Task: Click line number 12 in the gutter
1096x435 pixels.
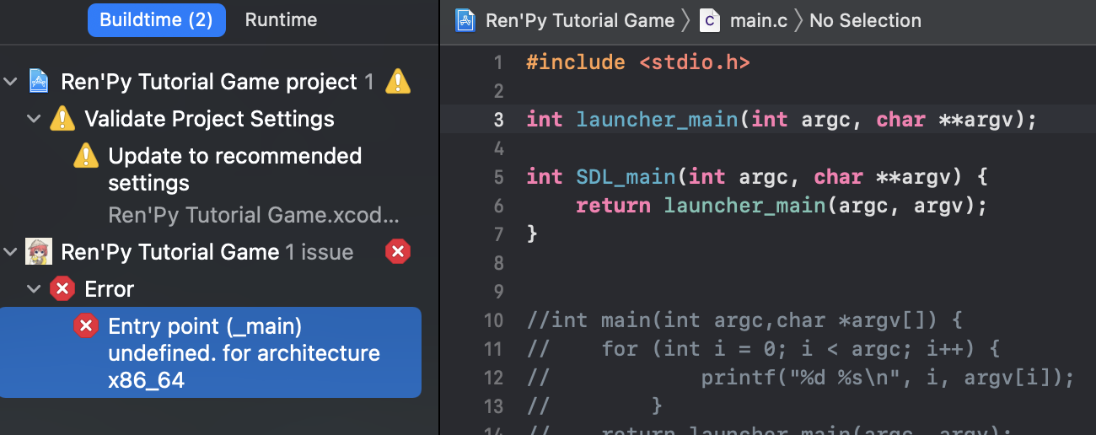Action: click(x=493, y=378)
